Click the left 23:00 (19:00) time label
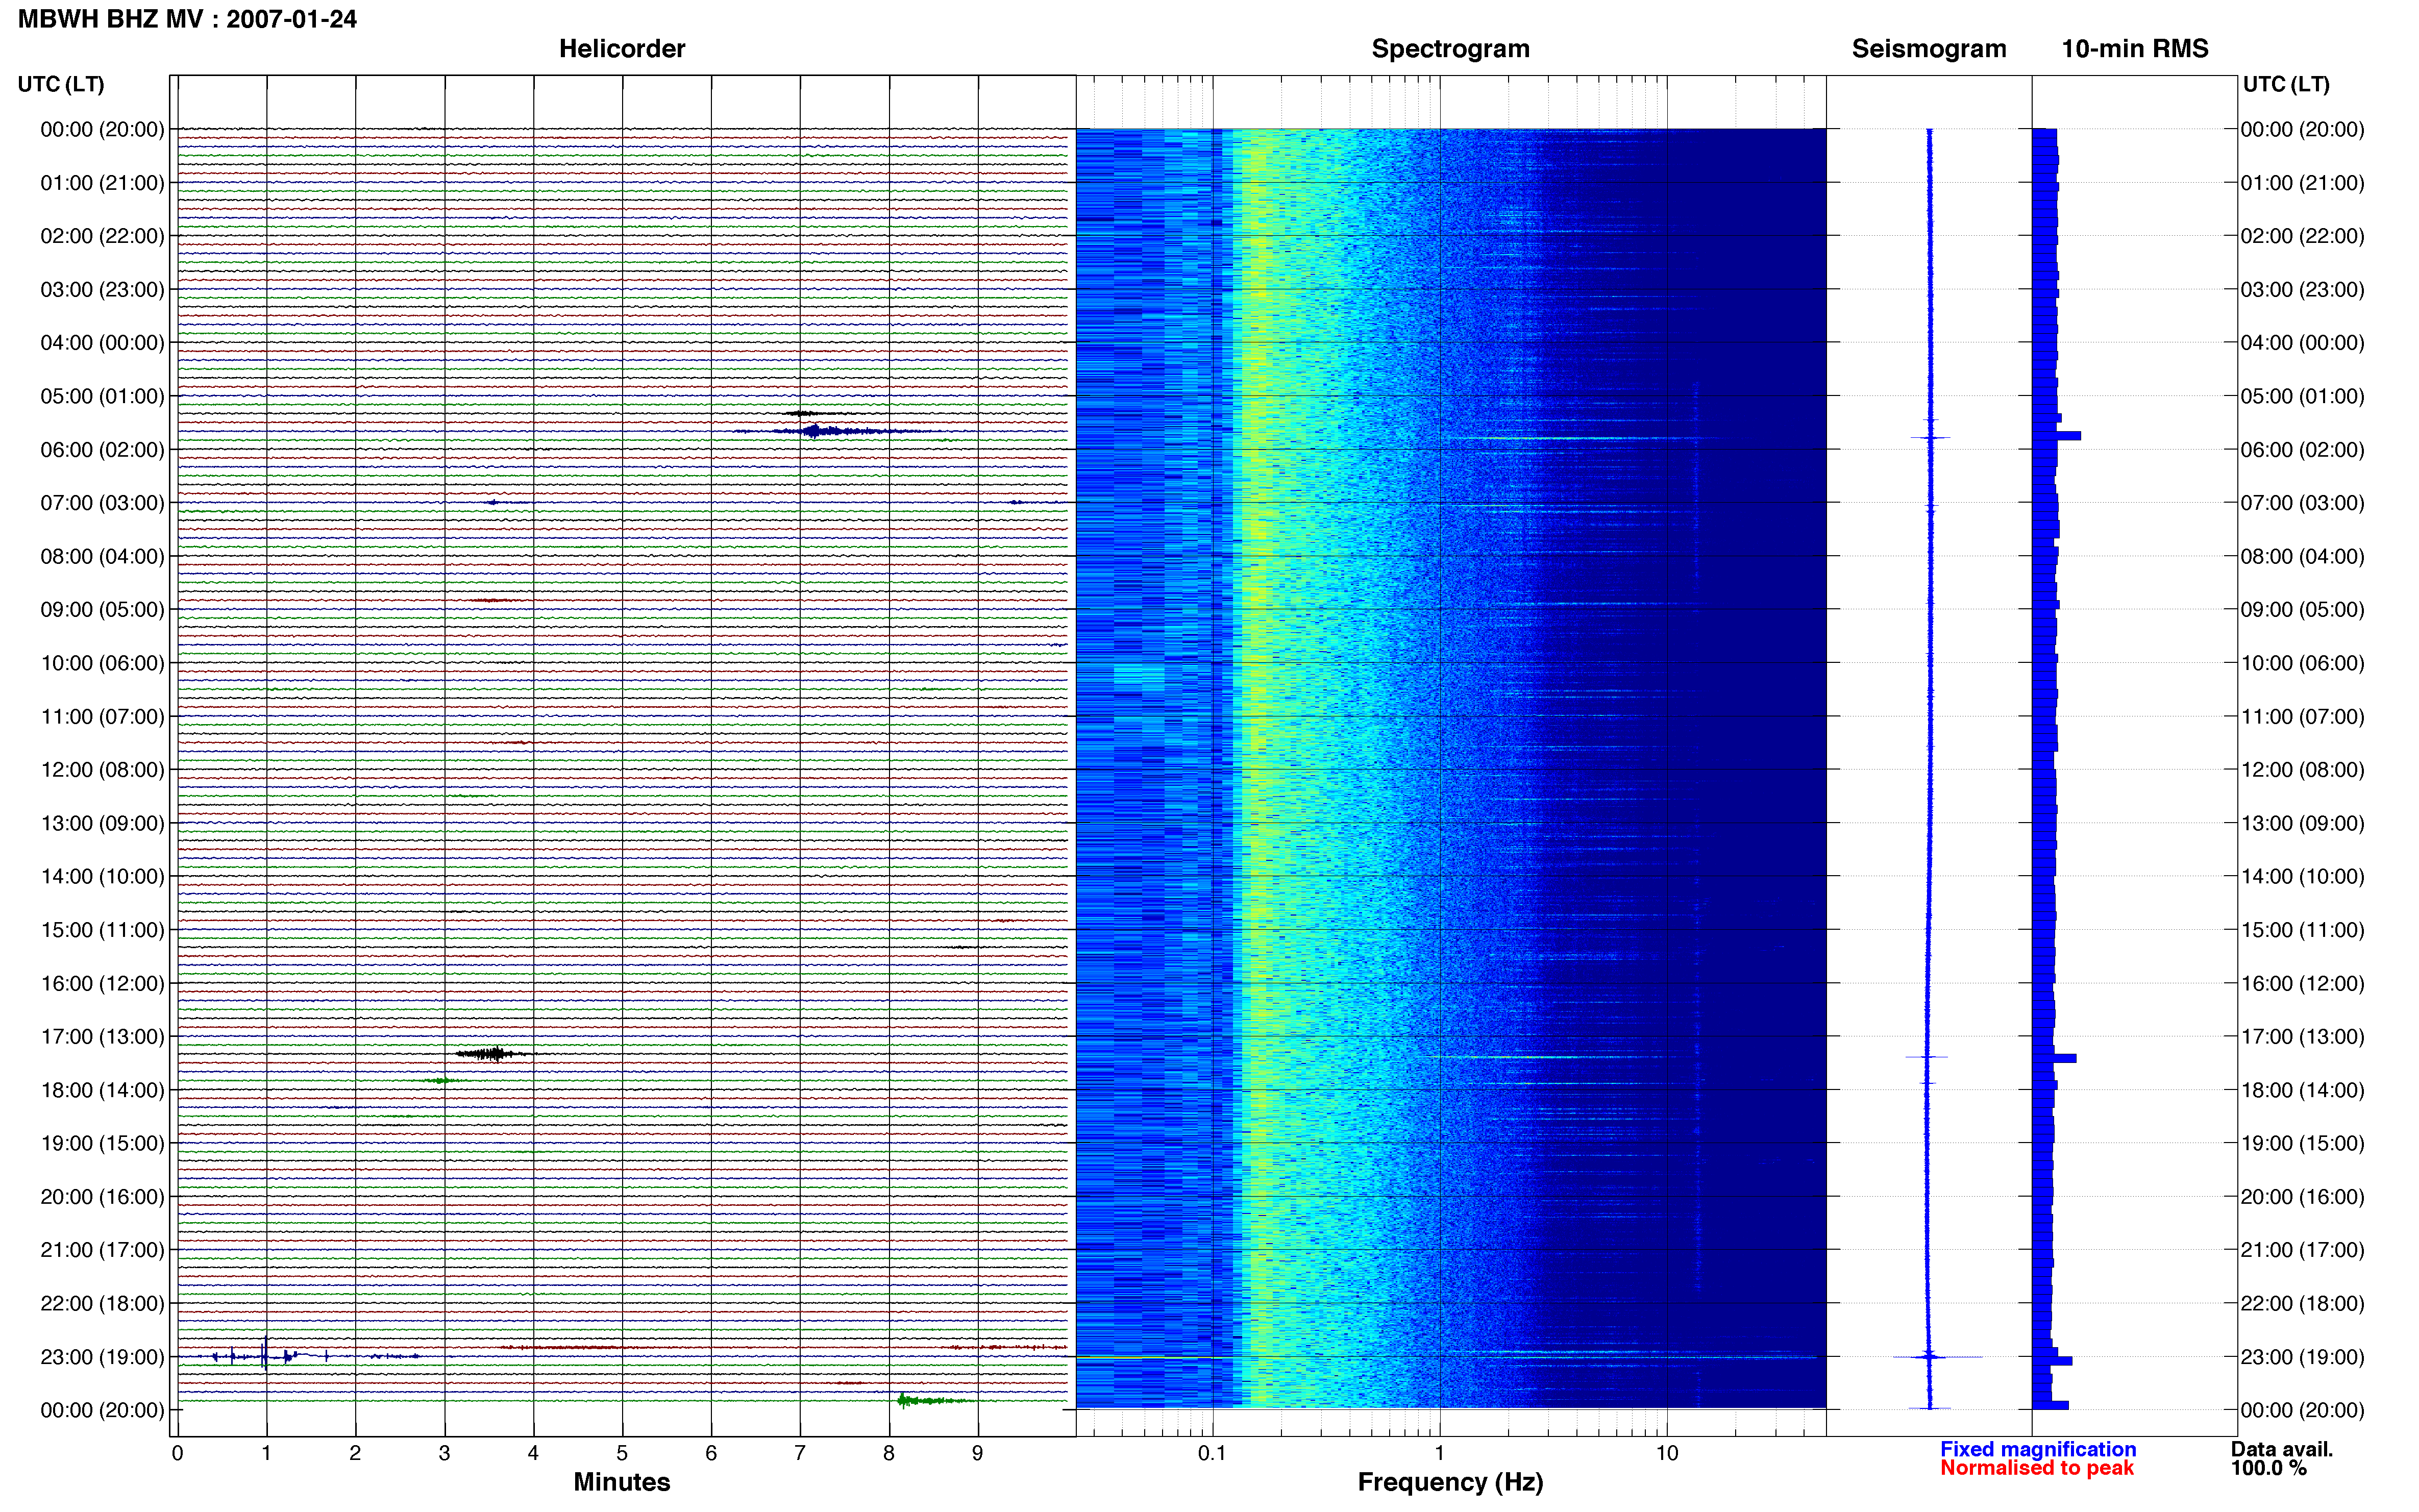The height and width of the screenshot is (1512, 2419). click(102, 1357)
